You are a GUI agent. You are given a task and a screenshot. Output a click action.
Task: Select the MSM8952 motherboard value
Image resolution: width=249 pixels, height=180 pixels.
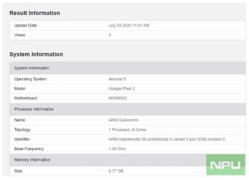(118, 98)
